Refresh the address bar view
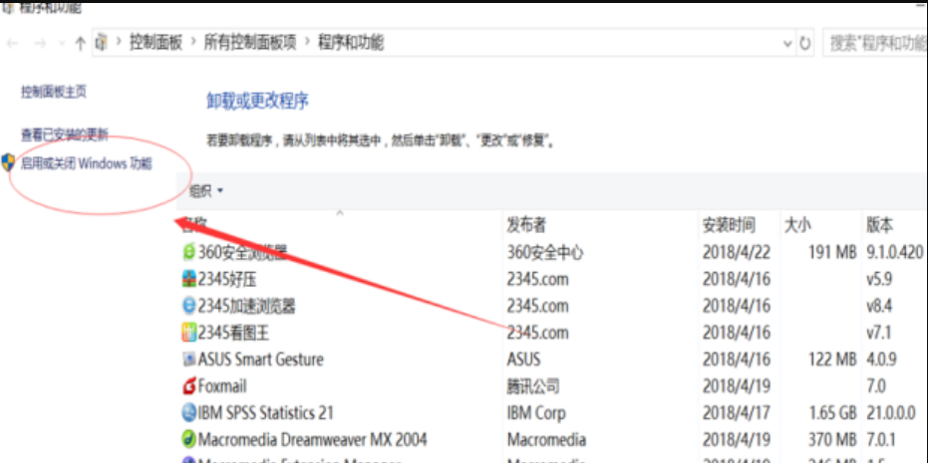 point(805,43)
